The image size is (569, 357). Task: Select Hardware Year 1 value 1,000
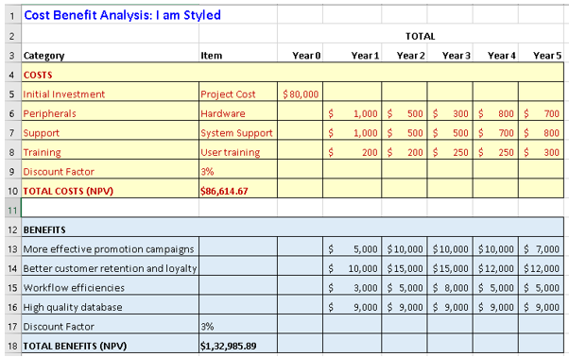[x=352, y=113]
